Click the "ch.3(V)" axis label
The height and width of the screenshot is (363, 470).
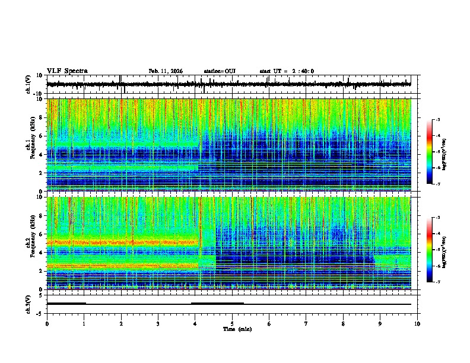(x=28, y=304)
